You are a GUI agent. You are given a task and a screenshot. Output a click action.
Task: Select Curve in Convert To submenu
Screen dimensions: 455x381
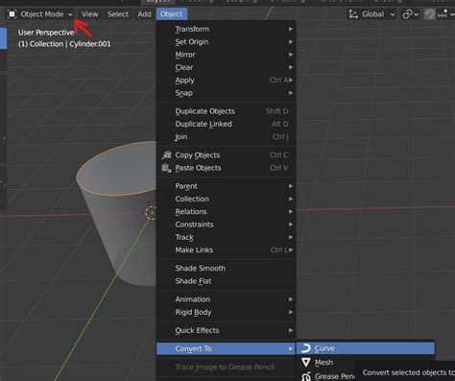pyautogui.click(x=366, y=348)
